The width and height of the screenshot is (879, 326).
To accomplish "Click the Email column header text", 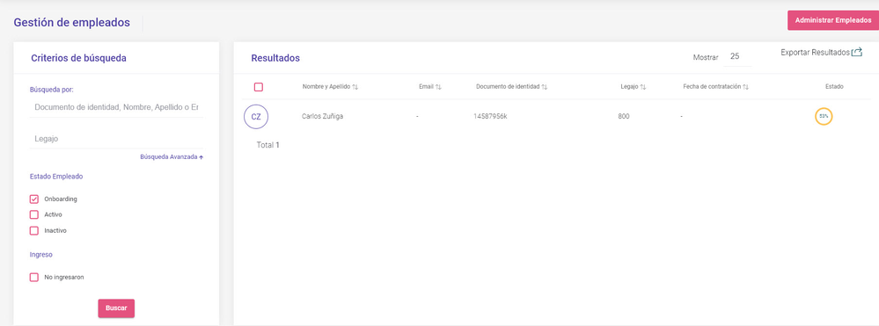I will pos(426,87).
